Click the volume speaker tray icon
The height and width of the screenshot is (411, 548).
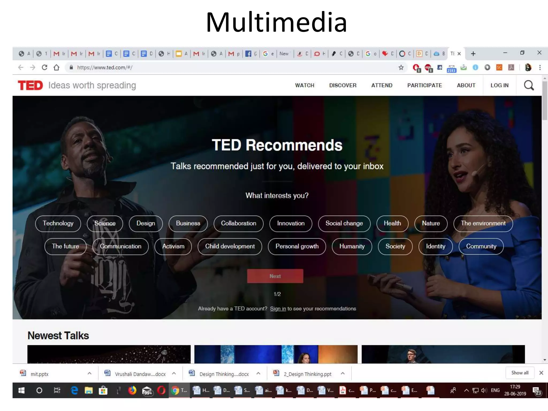click(484, 390)
